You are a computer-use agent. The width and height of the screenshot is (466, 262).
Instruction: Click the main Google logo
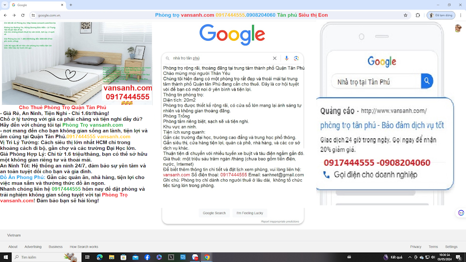[232, 35]
